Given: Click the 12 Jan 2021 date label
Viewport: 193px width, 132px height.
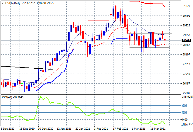Looking at the screenshot, I should [x=64, y=128].
